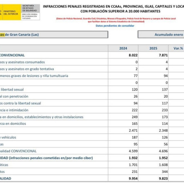Viewport: 184px width, 184px height.
Task: Click the 'lesiones y riña tumultuaria' row label
Action: (x=34, y=76)
